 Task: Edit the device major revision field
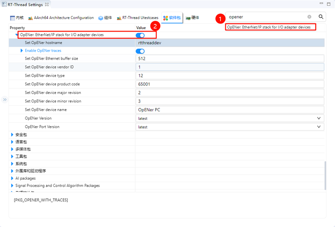pos(230,93)
